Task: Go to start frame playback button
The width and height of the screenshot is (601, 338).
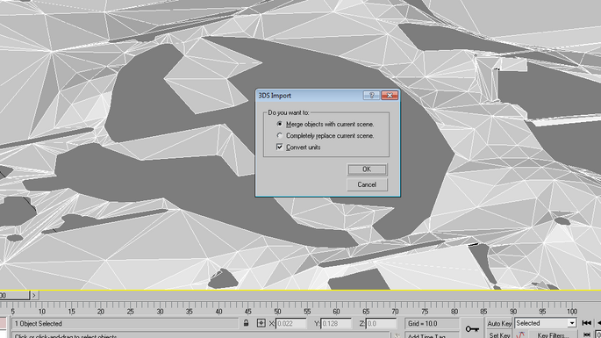Action: pos(586,323)
